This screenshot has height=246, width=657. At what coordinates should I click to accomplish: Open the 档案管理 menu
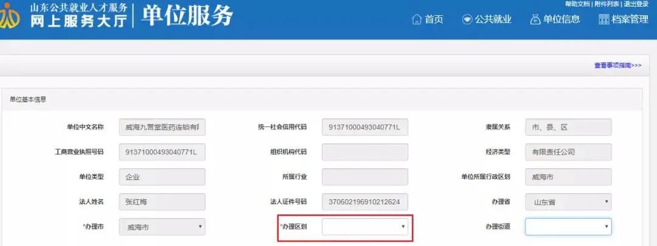(630, 19)
